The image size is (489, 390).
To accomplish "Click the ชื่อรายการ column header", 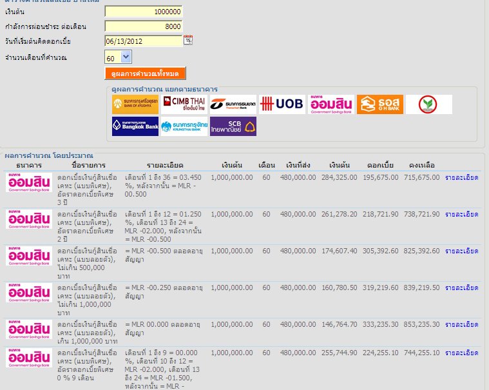I will tap(88, 166).
